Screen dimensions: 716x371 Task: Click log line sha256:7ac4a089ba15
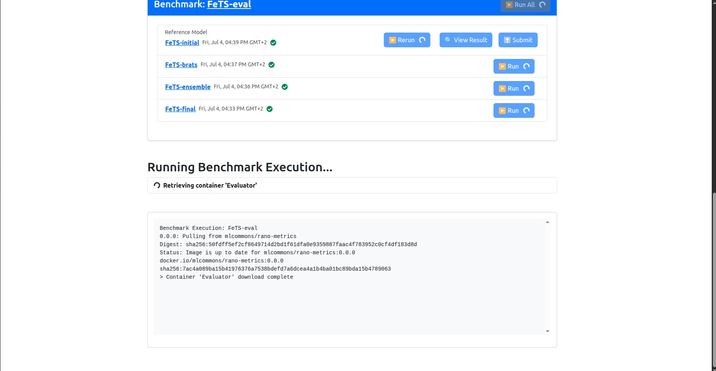(x=275, y=269)
